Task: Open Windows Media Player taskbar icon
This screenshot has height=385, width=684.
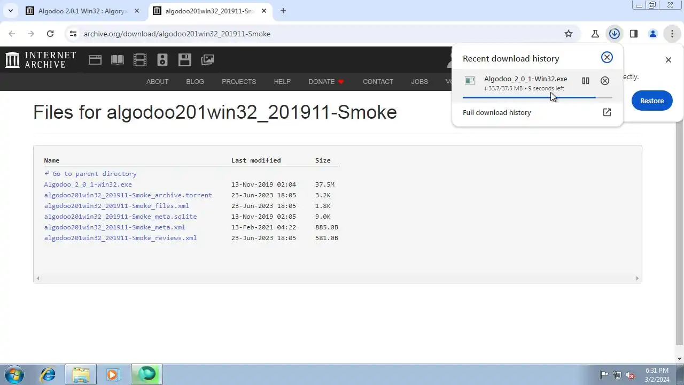Action: pos(113,374)
